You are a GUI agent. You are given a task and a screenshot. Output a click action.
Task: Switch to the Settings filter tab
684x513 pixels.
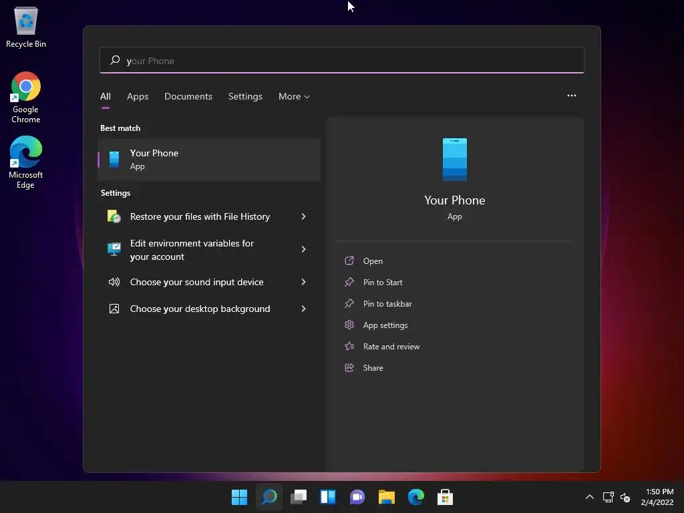tap(245, 96)
